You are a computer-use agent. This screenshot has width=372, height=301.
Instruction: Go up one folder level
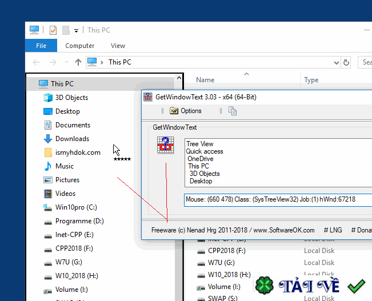pyautogui.click(x=78, y=62)
